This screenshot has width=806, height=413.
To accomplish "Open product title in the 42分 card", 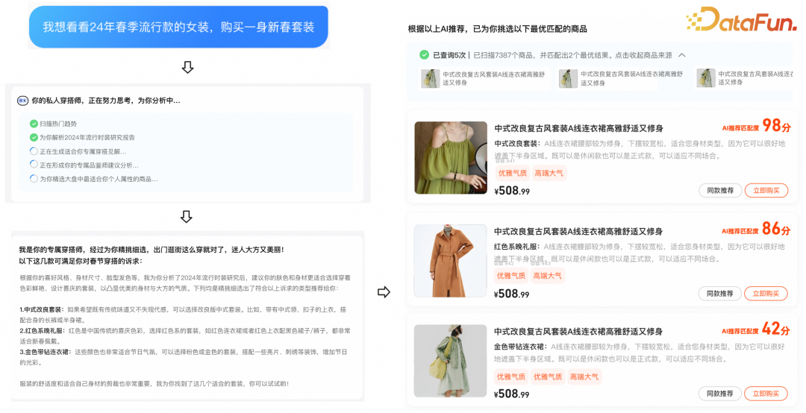I will click(x=578, y=331).
